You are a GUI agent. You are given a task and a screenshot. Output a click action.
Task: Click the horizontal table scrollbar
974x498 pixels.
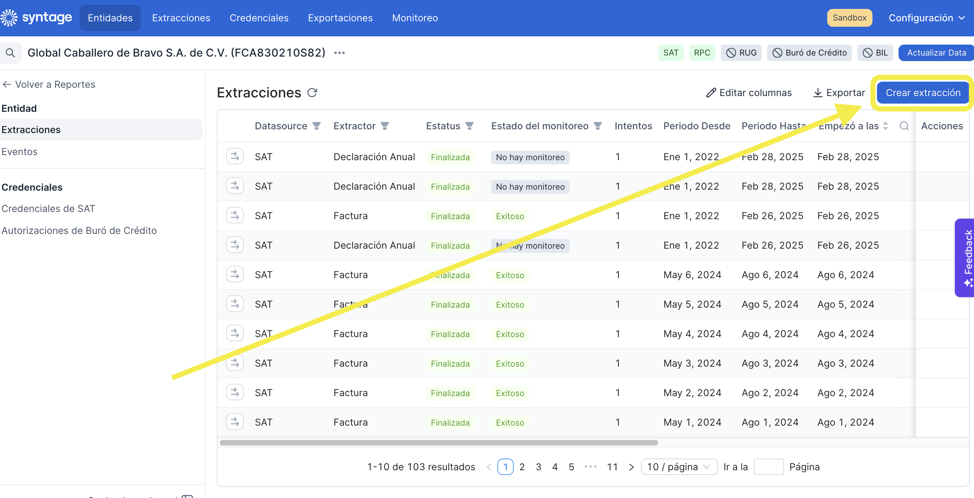pyautogui.click(x=439, y=443)
